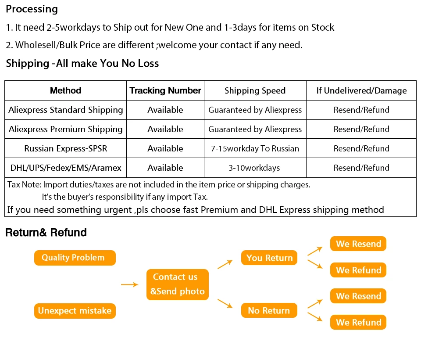Select the Aliexpress Standard Shipping cell
Screen dimensions: 421x338
pyautogui.click(x=65, y=110)
